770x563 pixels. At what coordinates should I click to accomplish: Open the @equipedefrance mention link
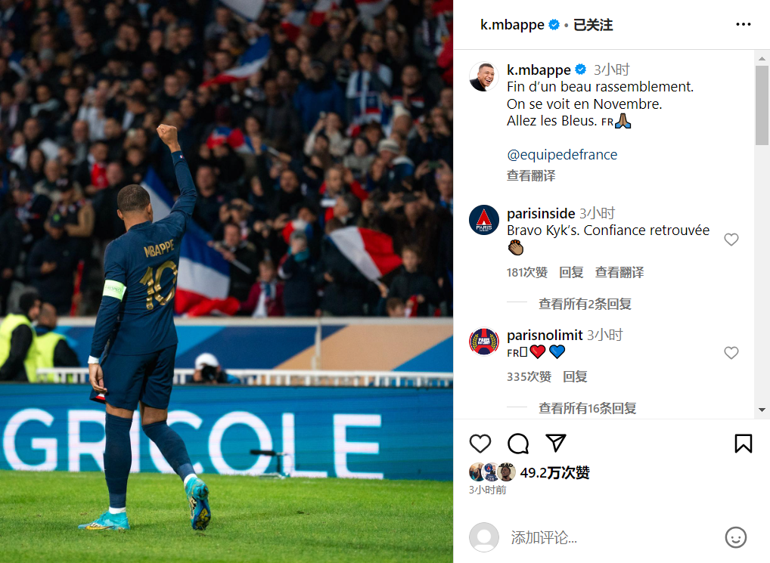[562, 154]
